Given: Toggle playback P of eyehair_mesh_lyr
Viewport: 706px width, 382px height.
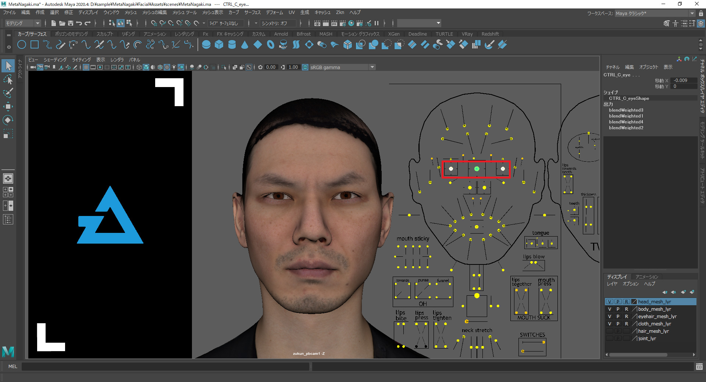Looking at the screenshot, I should [618, 316].
